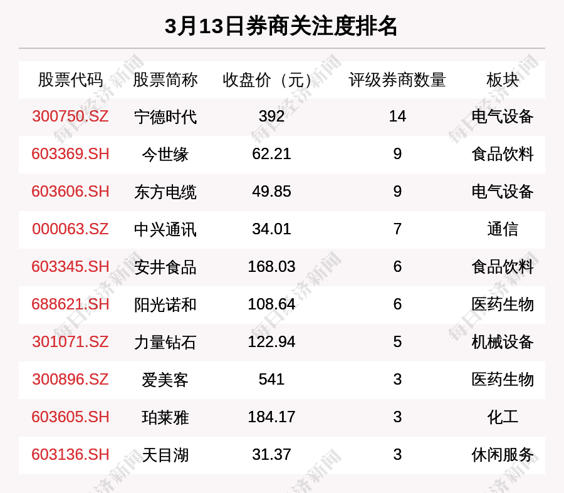Click the 休闲服务 sector cell
Viewport: 564px width, 493px height.
(x=503, y=455)
